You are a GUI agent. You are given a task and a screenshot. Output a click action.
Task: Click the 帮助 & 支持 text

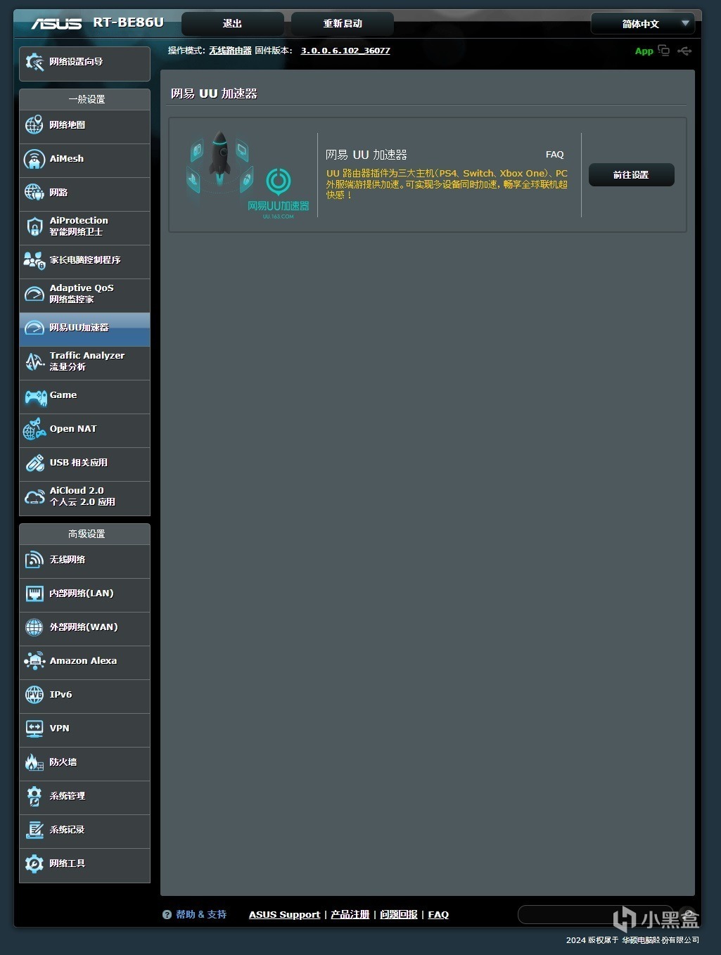click(201, 915)
